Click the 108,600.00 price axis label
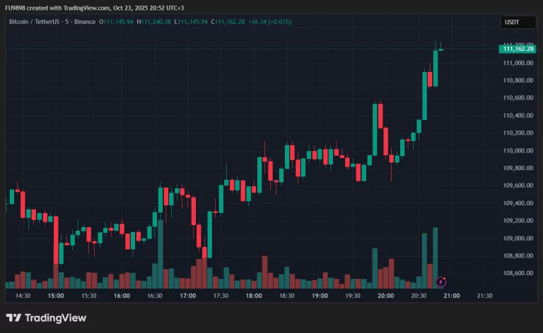The height and width of the screenshot is (333, 543). [x=518, y=273]
